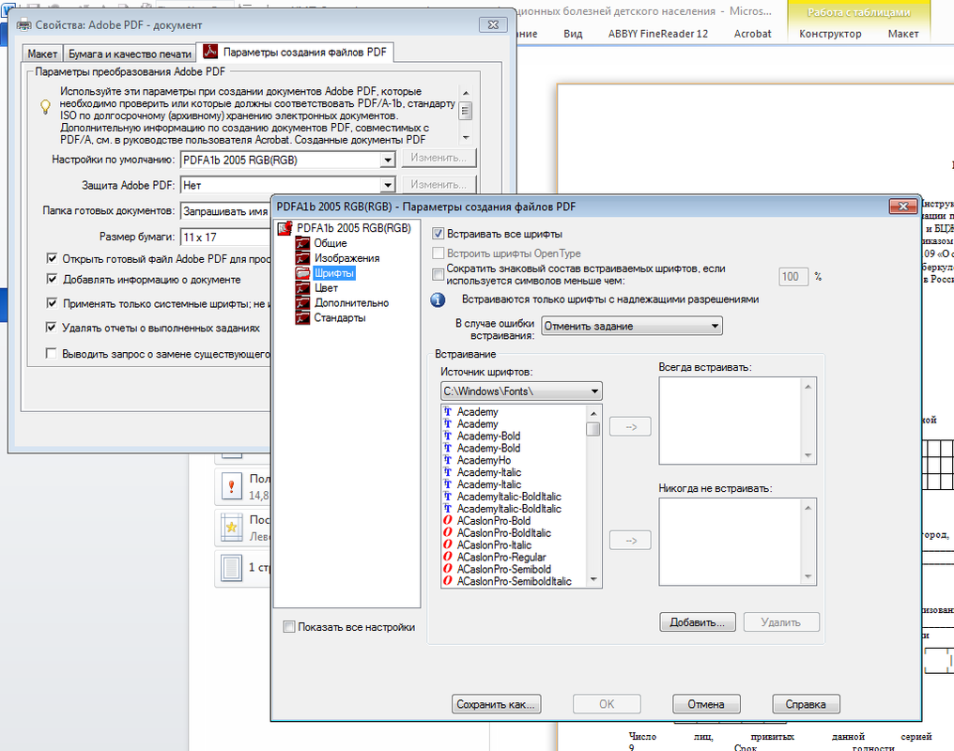Click the lightbulb hint icon in the properties dialog
The image size is (954, 751).
click(x=45, y=107)
